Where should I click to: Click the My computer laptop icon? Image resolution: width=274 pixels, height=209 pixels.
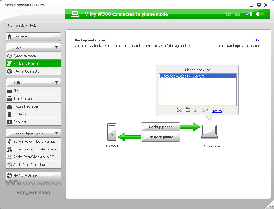[x=209, y=132]
